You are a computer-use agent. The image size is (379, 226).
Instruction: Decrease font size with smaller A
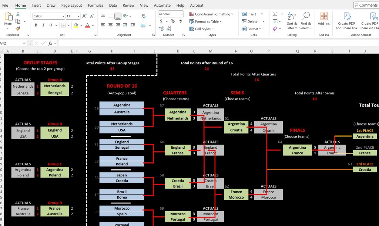click(92, 16)
